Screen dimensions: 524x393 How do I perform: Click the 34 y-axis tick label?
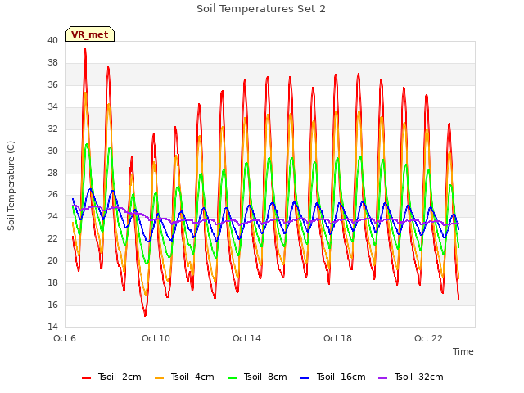tap(52, 106)
